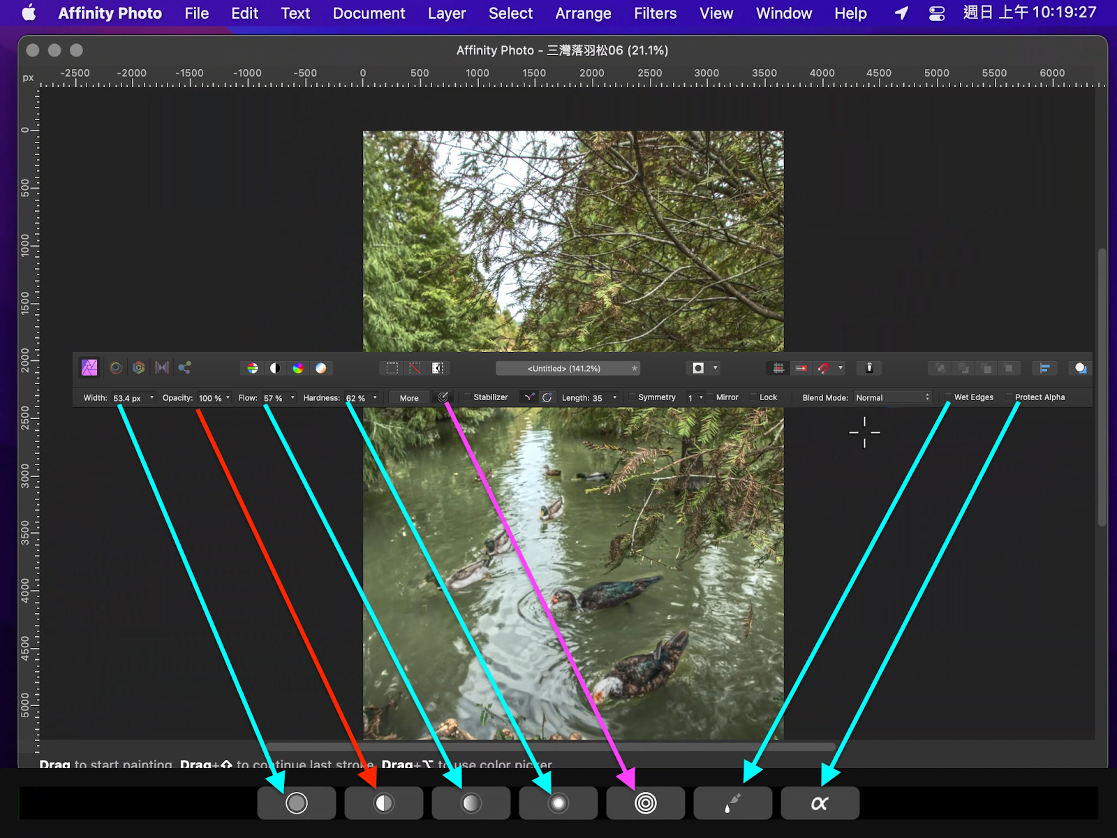Image resolution: width=1117 pixels, height=838 pixels.
Task: Open the Flow value dropdown arrow
Action: point(293,397)
